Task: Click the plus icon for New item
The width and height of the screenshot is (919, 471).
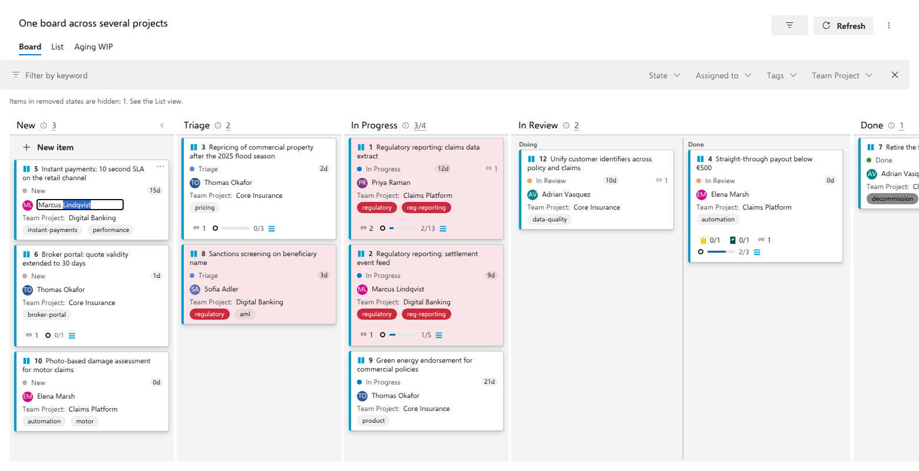Action: coord(27,147)
